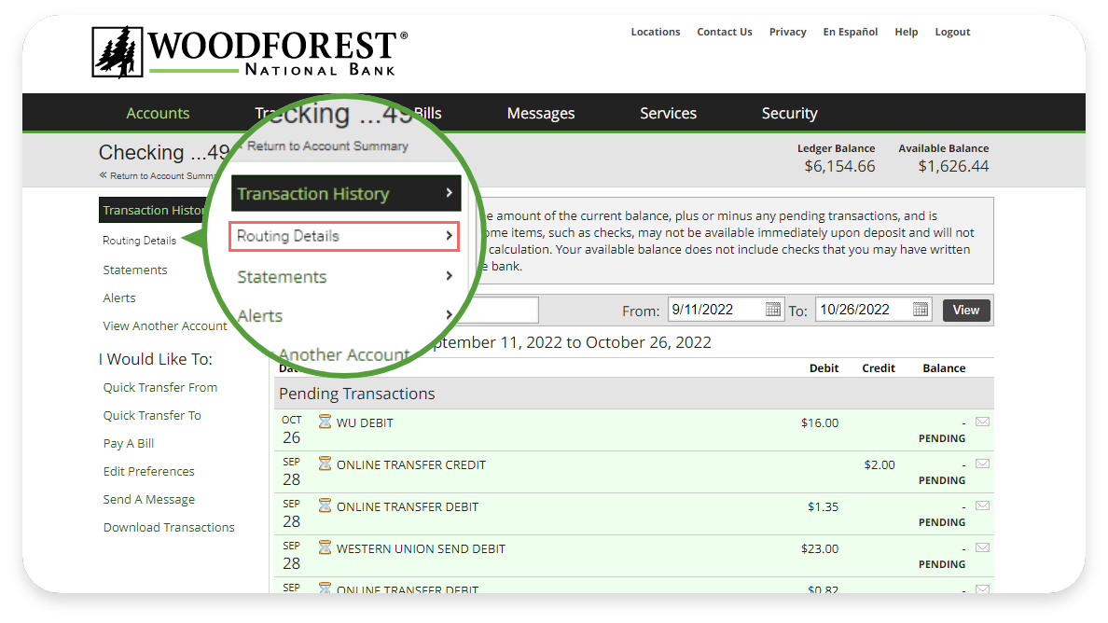Screen dimensions: 1108x623
Task: Click envelope icon on ONLINE TRANSFER CREDIT row
Action: tap(982, 464)
